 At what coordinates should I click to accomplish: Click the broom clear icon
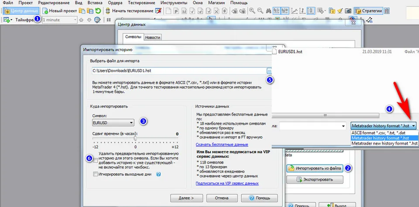(340, 11)
